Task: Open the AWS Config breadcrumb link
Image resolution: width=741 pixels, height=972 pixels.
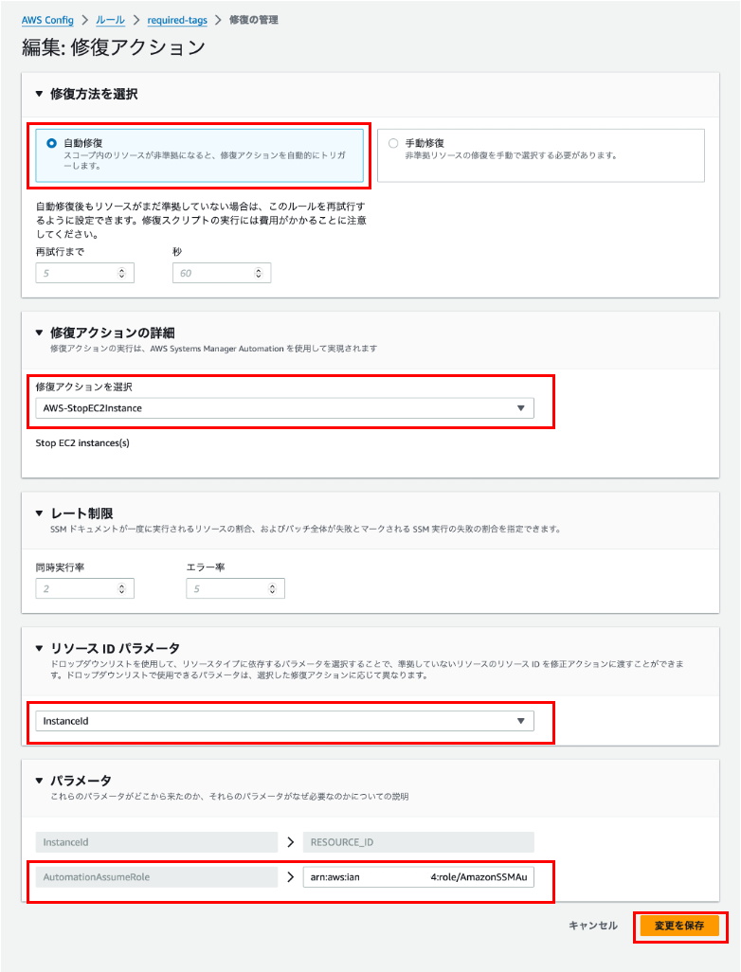Action: click(47, 20)
